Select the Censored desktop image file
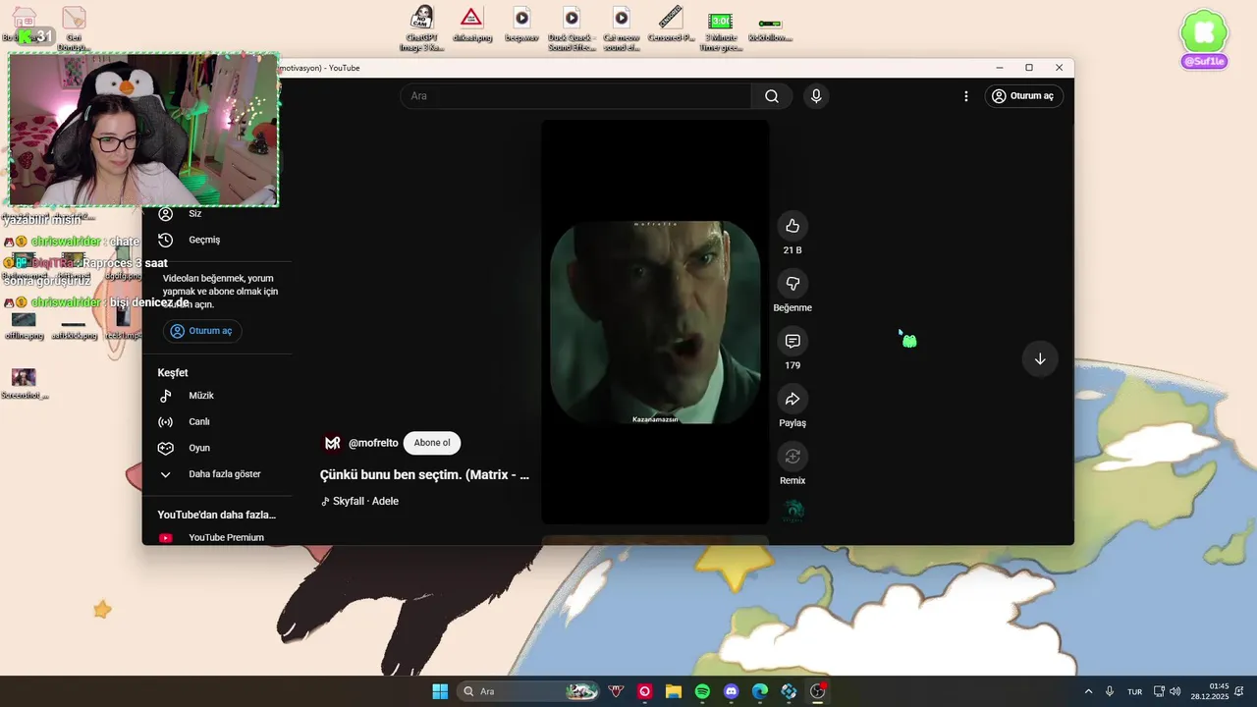Image resolution: width=1257 pixels, height=707 pixels. (671, 26)
